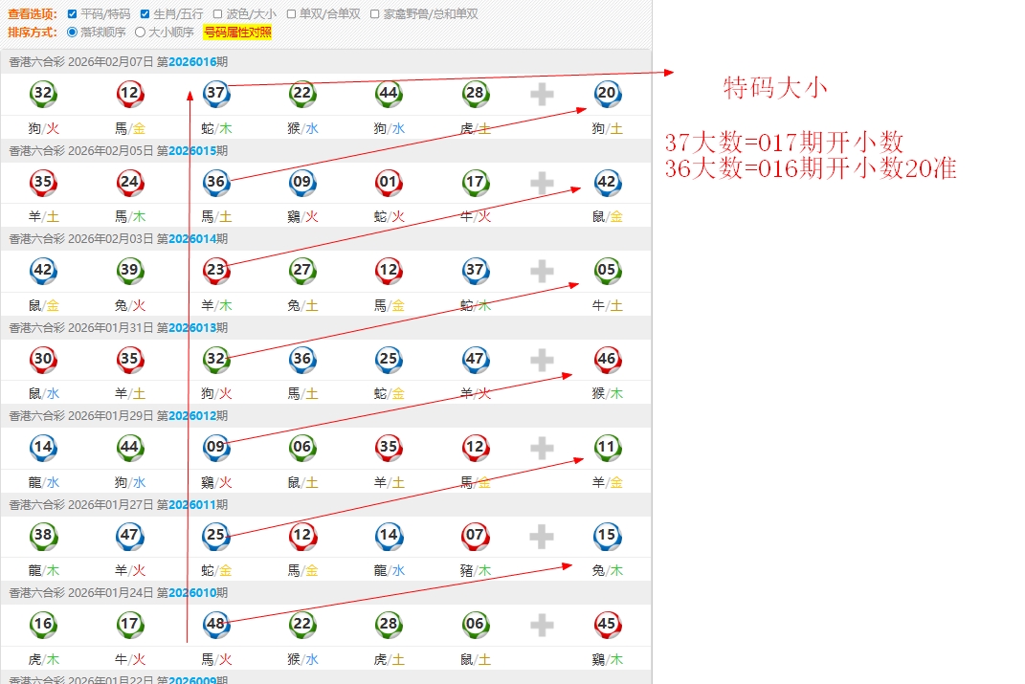Uncheck the 生肖/五行 option
The image size is (1025, 684).
click(145, 14)
